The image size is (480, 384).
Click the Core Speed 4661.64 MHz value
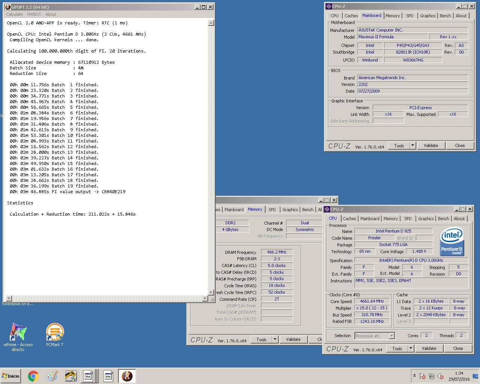(x=372, y=301)
